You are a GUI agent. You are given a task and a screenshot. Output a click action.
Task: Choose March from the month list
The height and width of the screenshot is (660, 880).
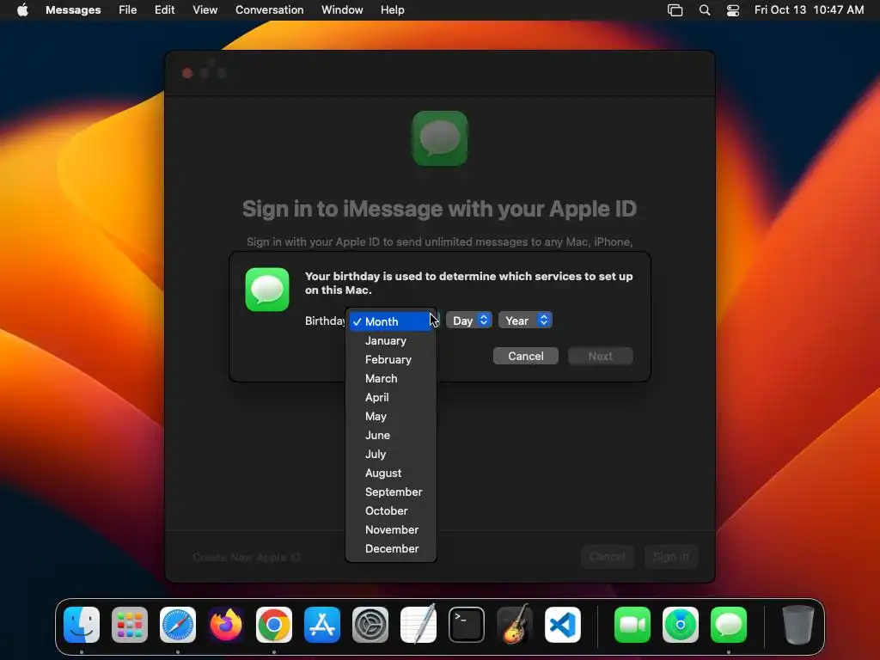(x=391, y=379)
